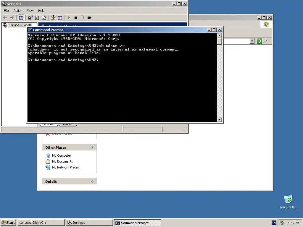This screenshot has width=303, height=227.
Task: Click the 7:55 PM clock
Action: (x=293, y=223)
